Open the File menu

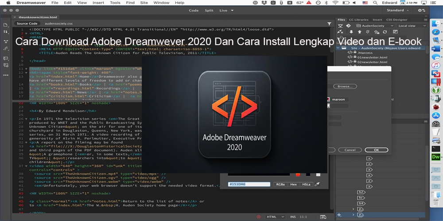pos(55,3)
